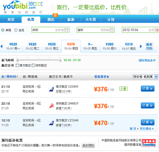Click 清除筛选条件 to clear filters
Image resolution: width=159 pixels, height=152 pixels.
(x=147, y=60)
